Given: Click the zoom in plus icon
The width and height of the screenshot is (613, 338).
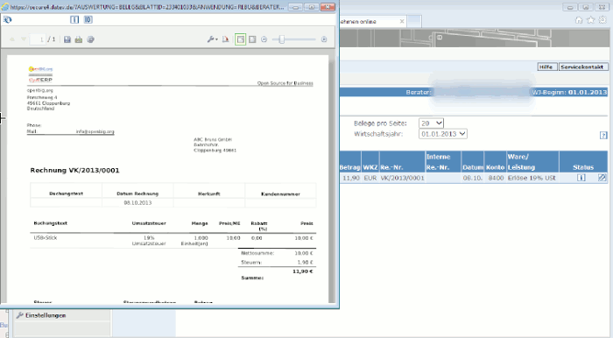Looking at the screenshot, I should point(324,39).
